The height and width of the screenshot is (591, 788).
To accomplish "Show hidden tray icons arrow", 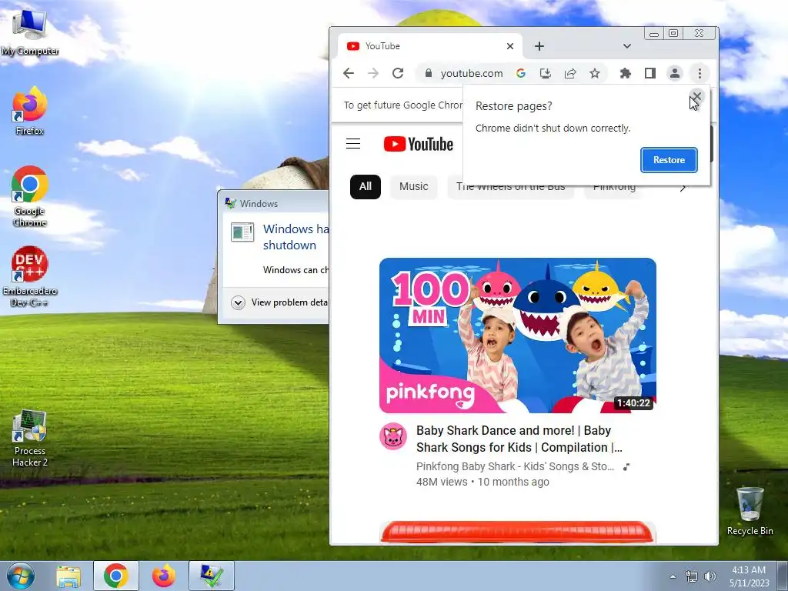I will 673,576.
